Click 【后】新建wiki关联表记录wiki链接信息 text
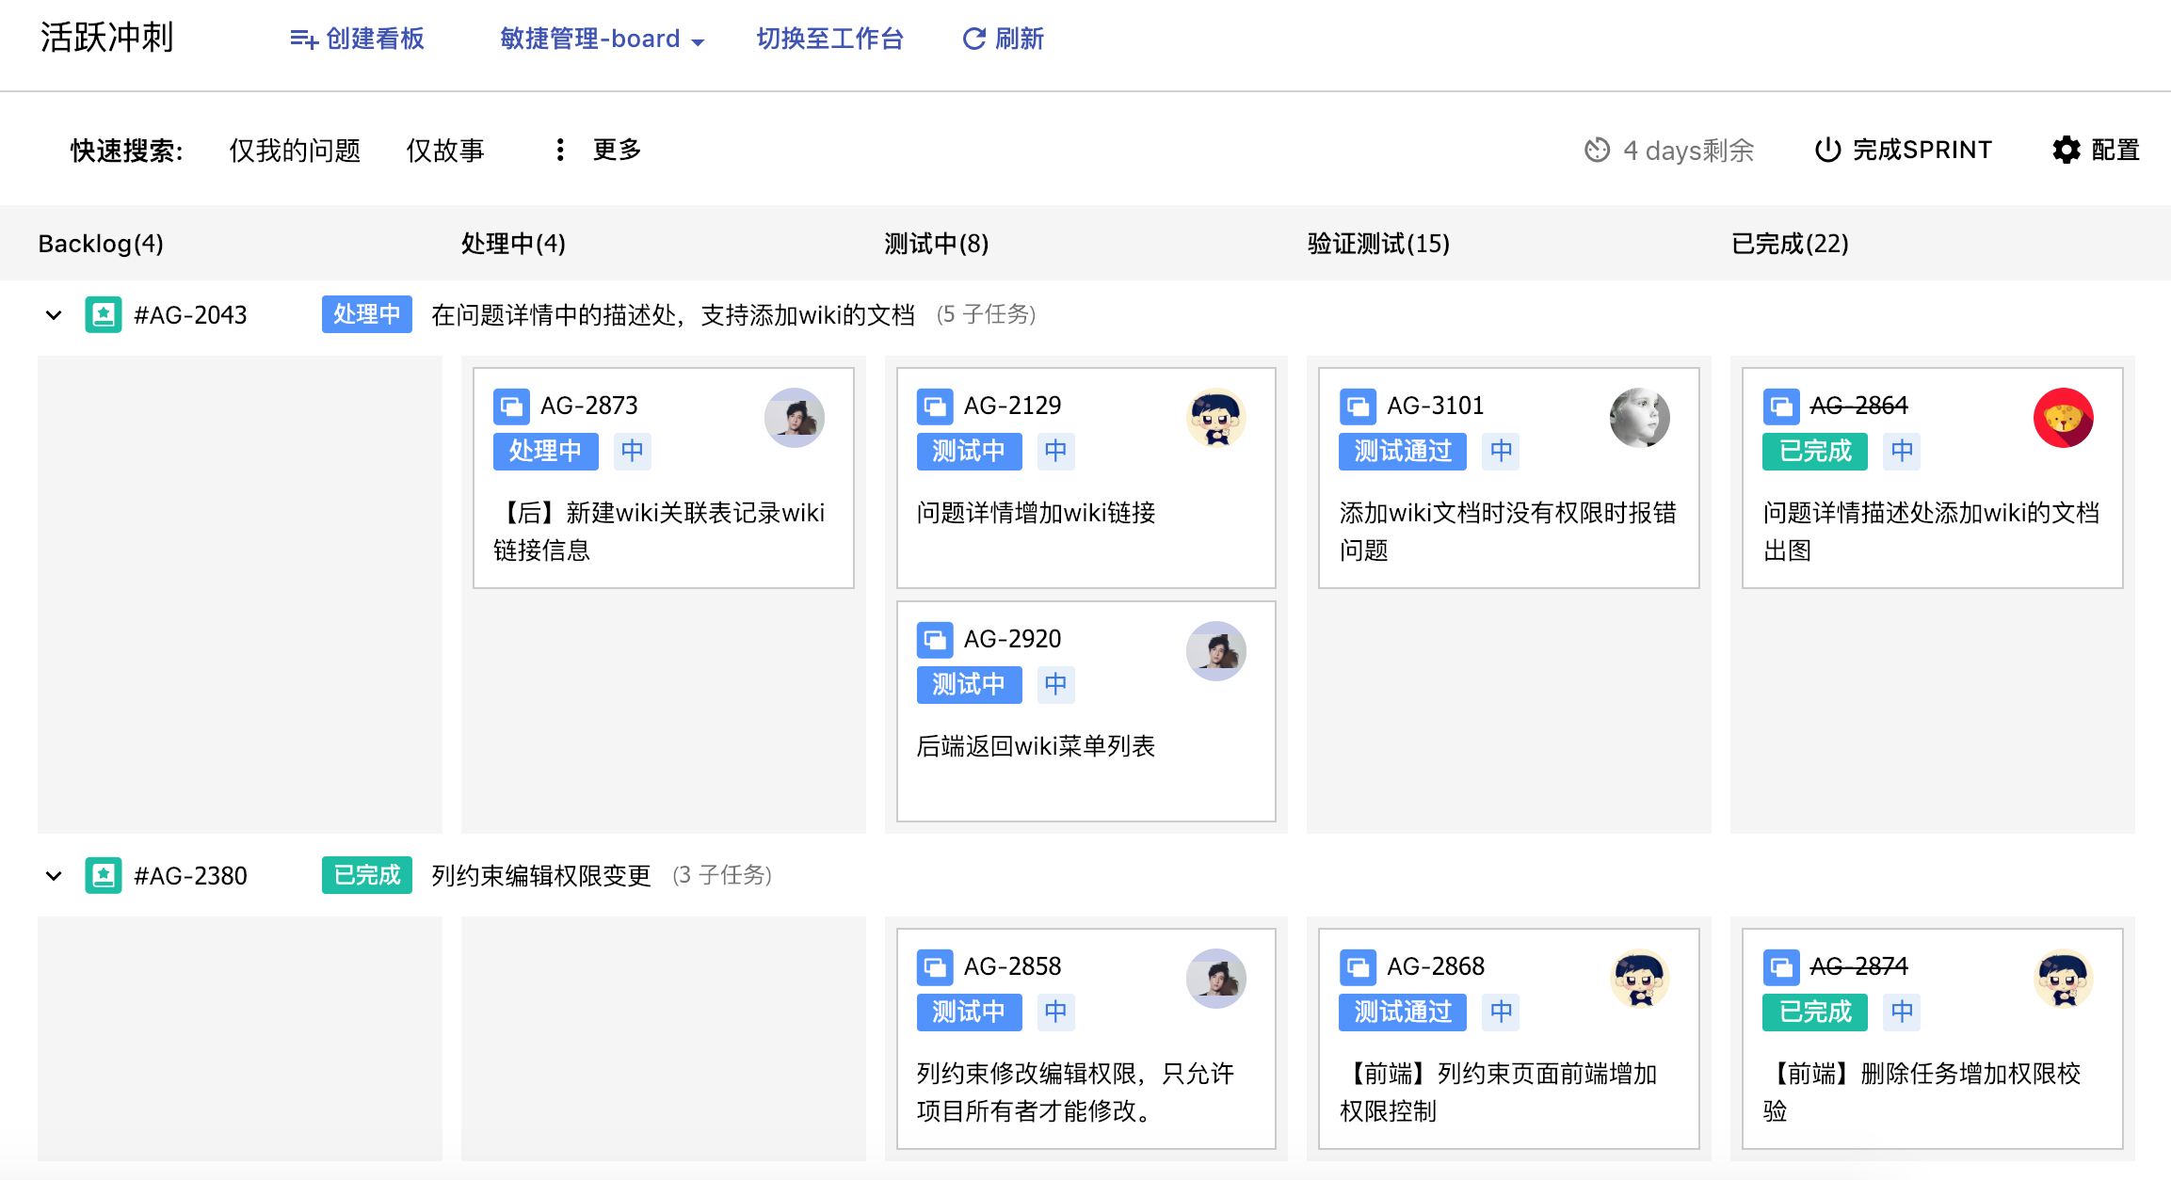Screen dimensions: 2171x1180 point(659,531)
